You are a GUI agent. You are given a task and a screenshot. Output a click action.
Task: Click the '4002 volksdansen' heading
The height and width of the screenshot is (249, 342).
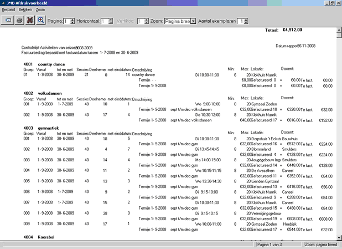point(43,93)
